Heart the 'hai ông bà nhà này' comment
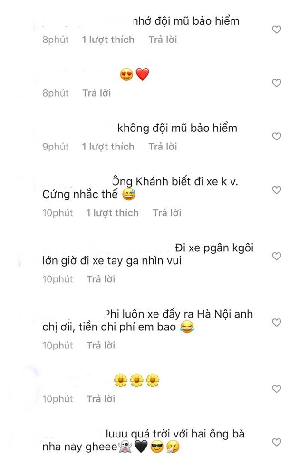Screen dimensions: 299x457 click(276, 442)
